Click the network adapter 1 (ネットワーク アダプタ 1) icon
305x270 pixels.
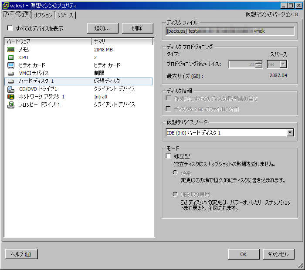(11, 97)
